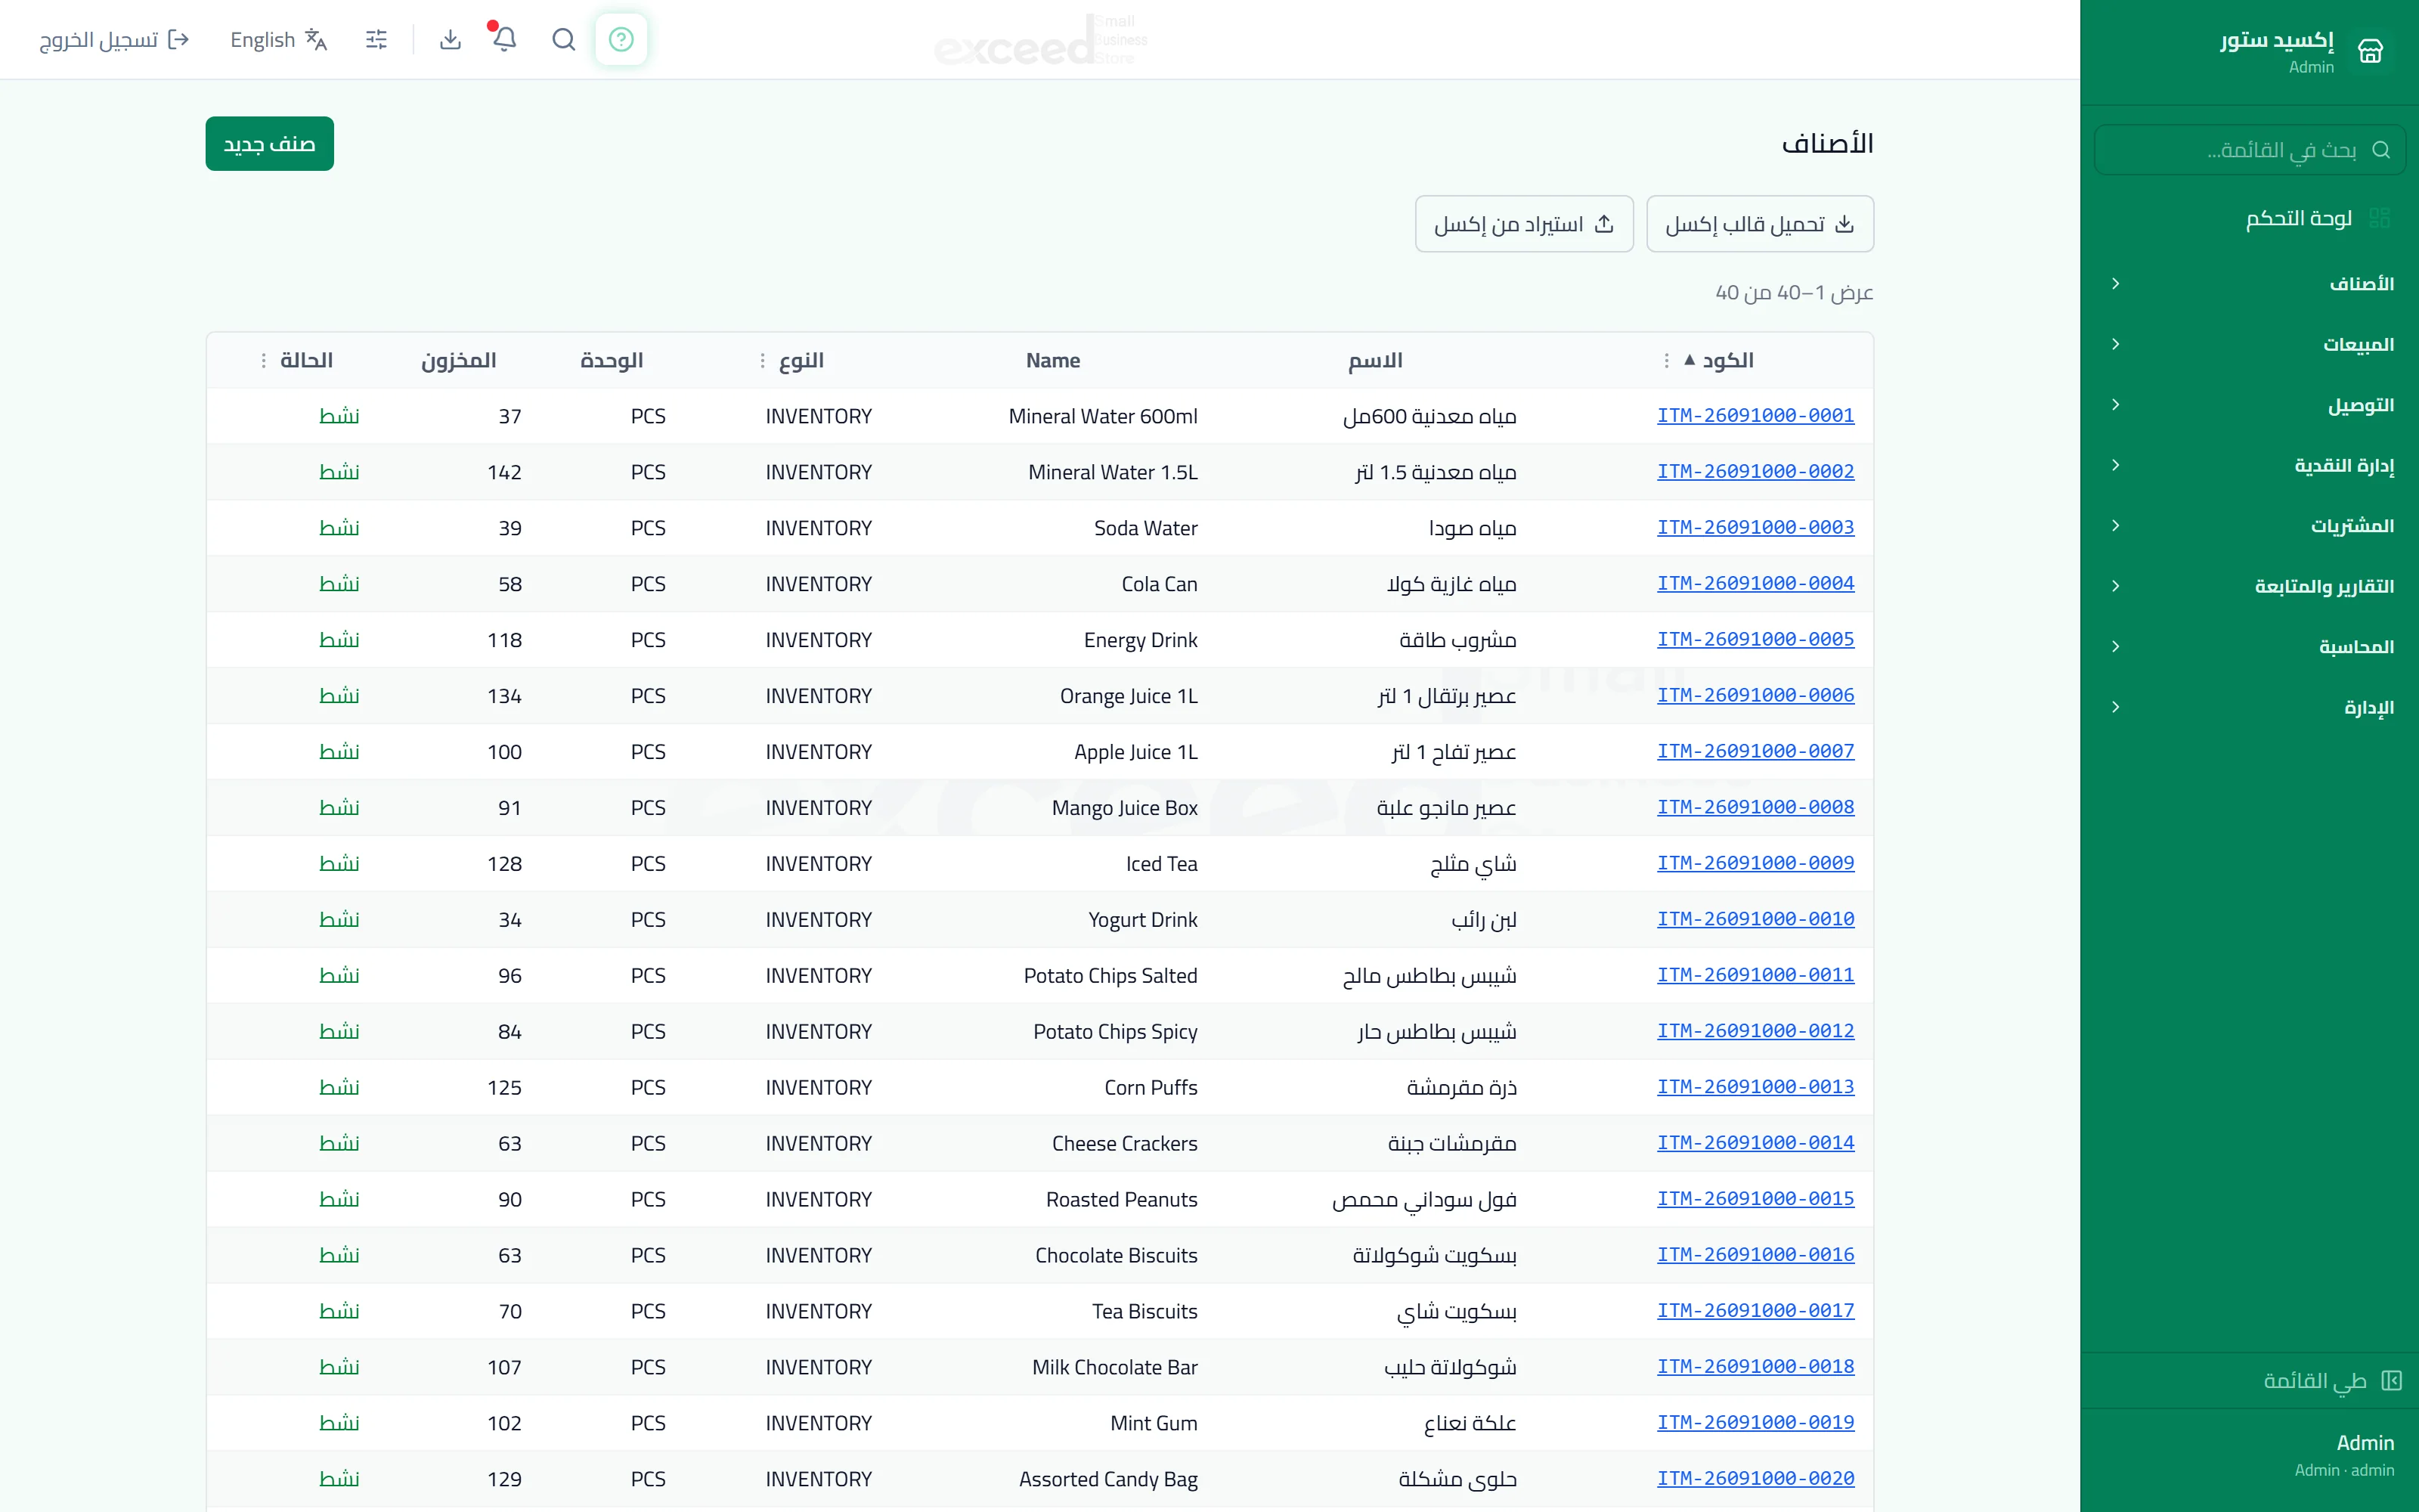Image resolution: width=2419 pixels, height=1512 pixels.
Task: Focus the بحث في القائمة search field
Action: pos(2250,150)
